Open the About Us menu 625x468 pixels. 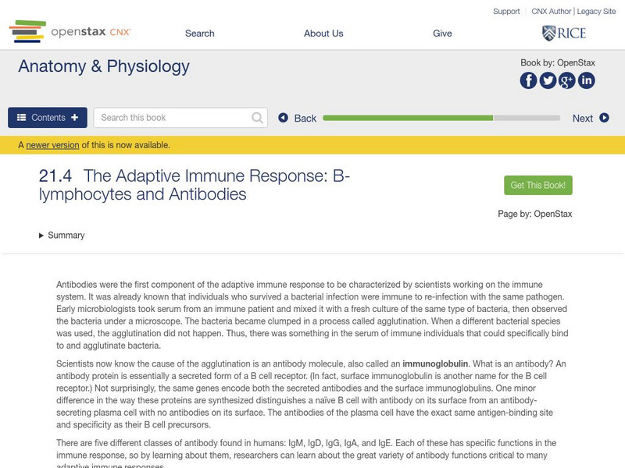click(323, 34)
